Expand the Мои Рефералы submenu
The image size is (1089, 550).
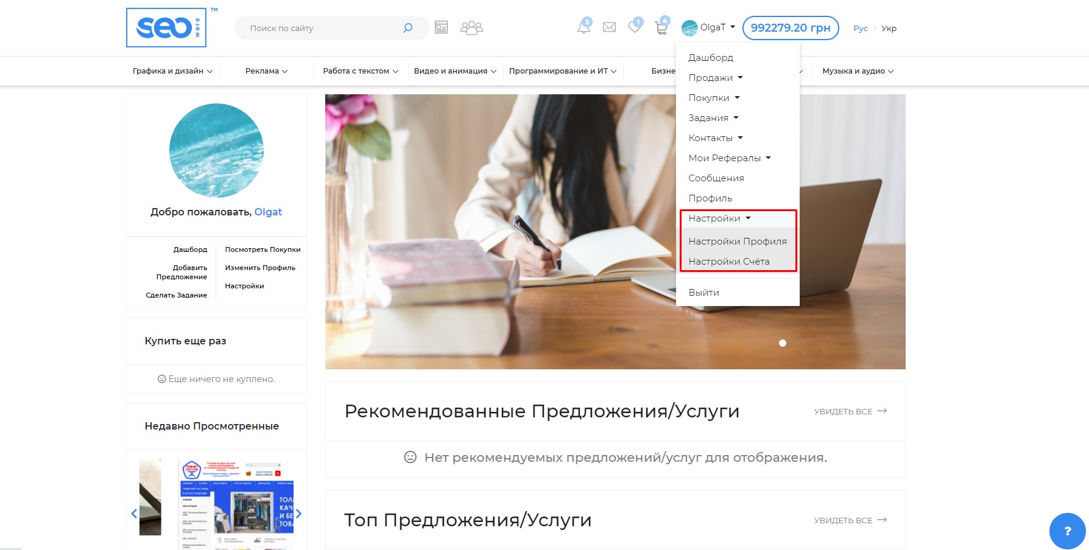tap(729, 158)
